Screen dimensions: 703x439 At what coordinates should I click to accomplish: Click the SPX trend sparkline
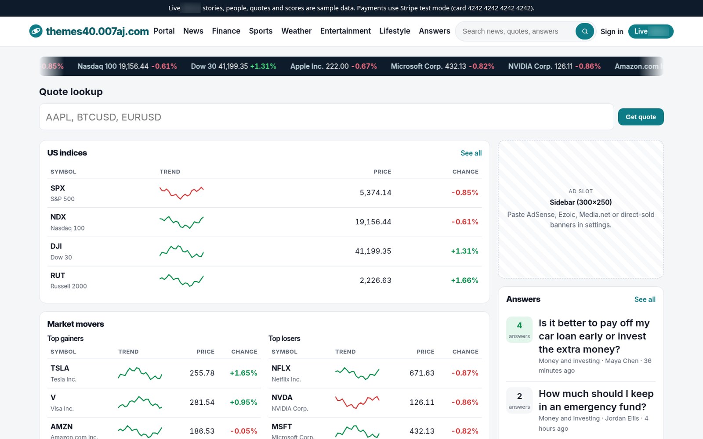pyautogui.click(x=181, y=193)
